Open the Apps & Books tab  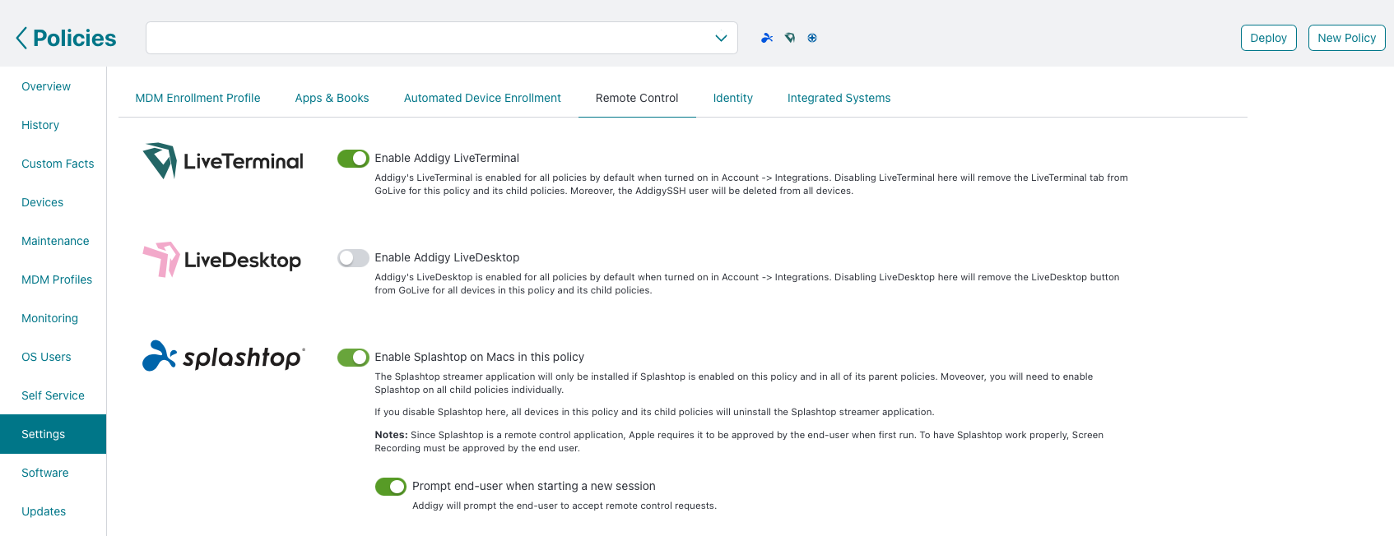click(x=332, y=98)
